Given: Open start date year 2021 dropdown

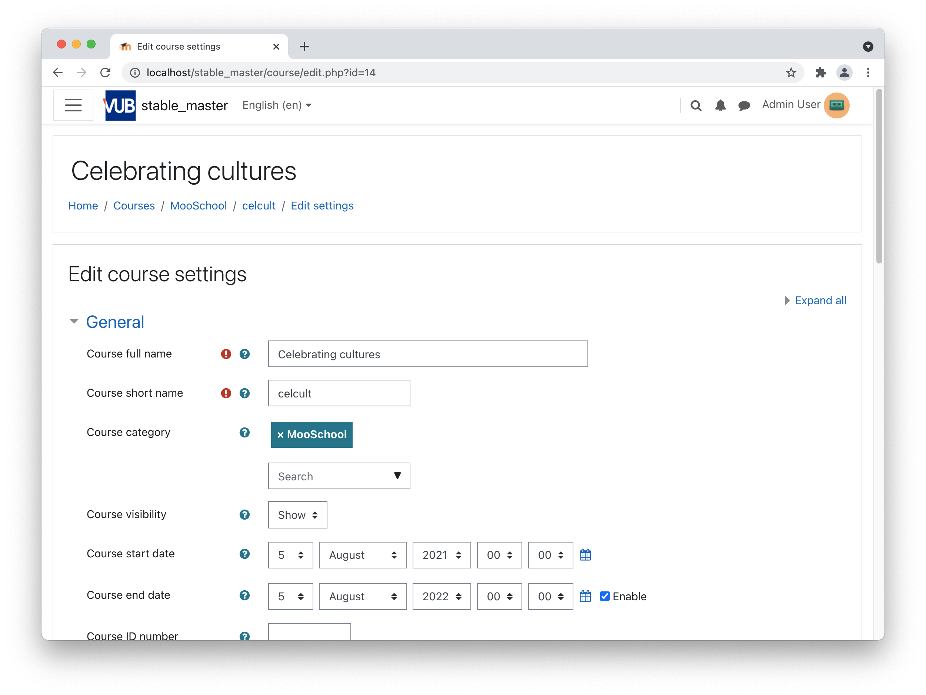Looking at the screenshot, I should [x=442, y=555].
